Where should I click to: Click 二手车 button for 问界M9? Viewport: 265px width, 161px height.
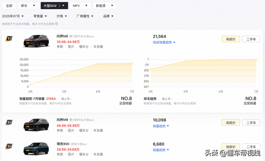pyautogui.click(x=251, y=122)
